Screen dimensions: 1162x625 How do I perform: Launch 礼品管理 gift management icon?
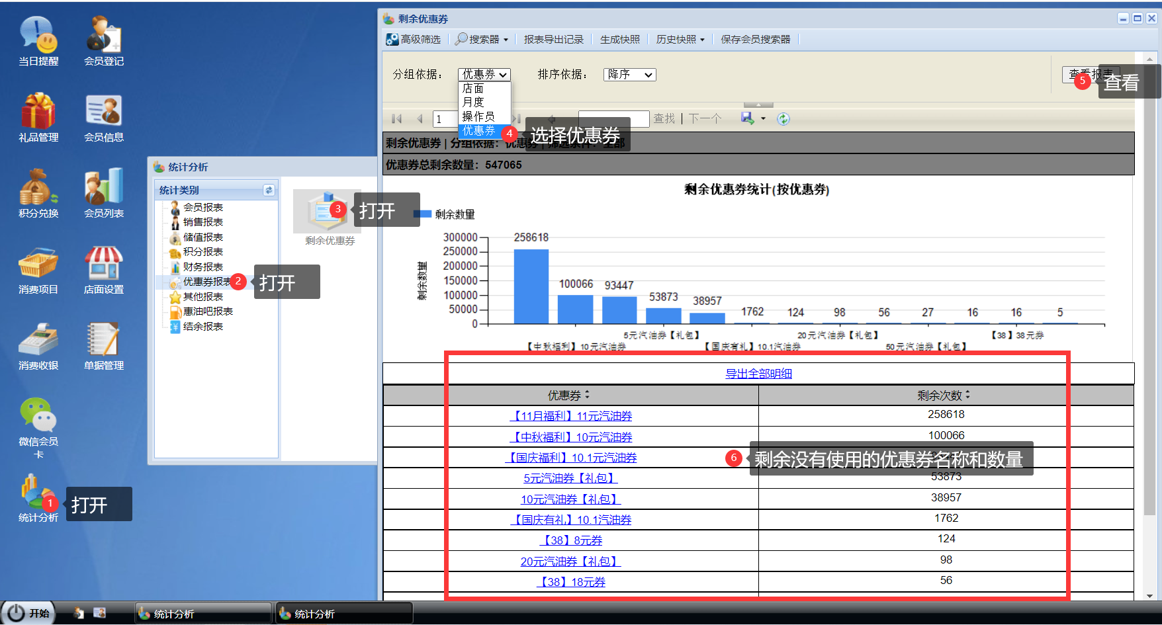pyautogui.click(x=38, y=117)
